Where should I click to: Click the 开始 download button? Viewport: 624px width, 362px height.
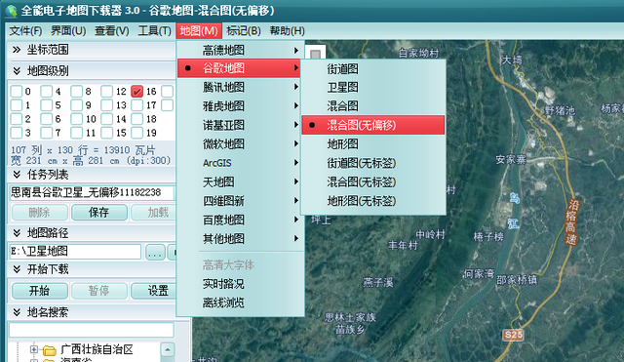40,291
